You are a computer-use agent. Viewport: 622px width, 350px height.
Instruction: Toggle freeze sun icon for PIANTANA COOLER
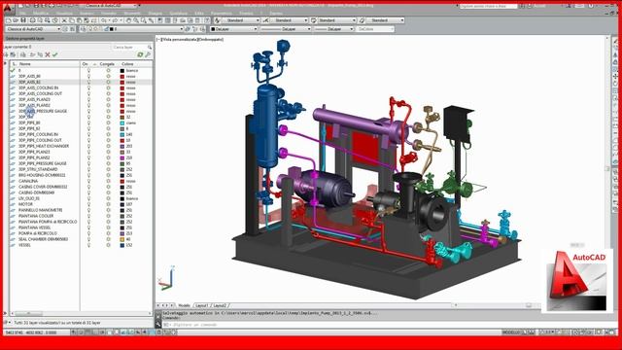[108, 216]
